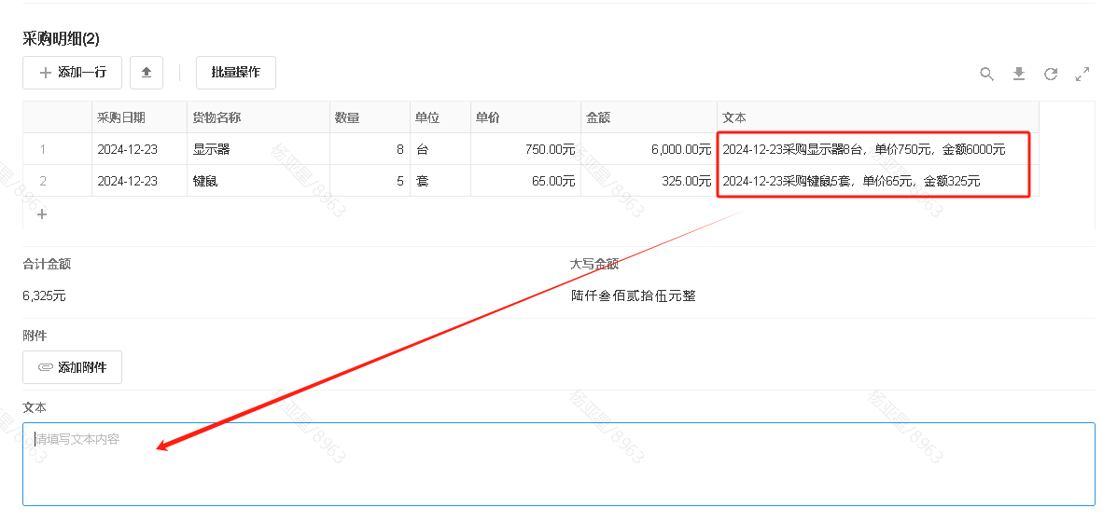Viewport: 1103px width, 522px height.
Task: Click the 附件 label
Action: click(35, 336)
